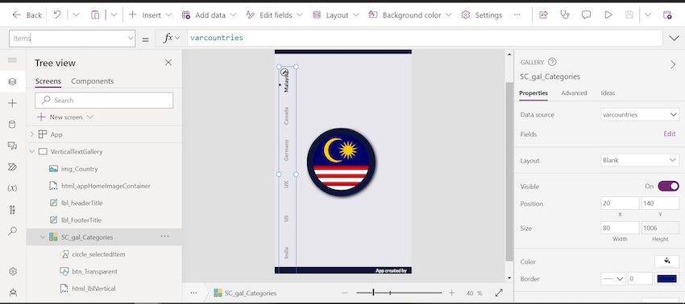
Task: Collapse the VerticalTextGallery screen node
Action: [x=32, y=152]
